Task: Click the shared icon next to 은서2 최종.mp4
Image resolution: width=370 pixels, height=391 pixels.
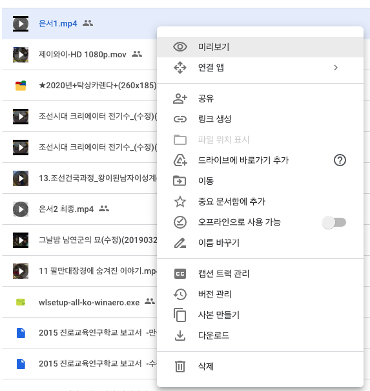Action: pos(104,209)
